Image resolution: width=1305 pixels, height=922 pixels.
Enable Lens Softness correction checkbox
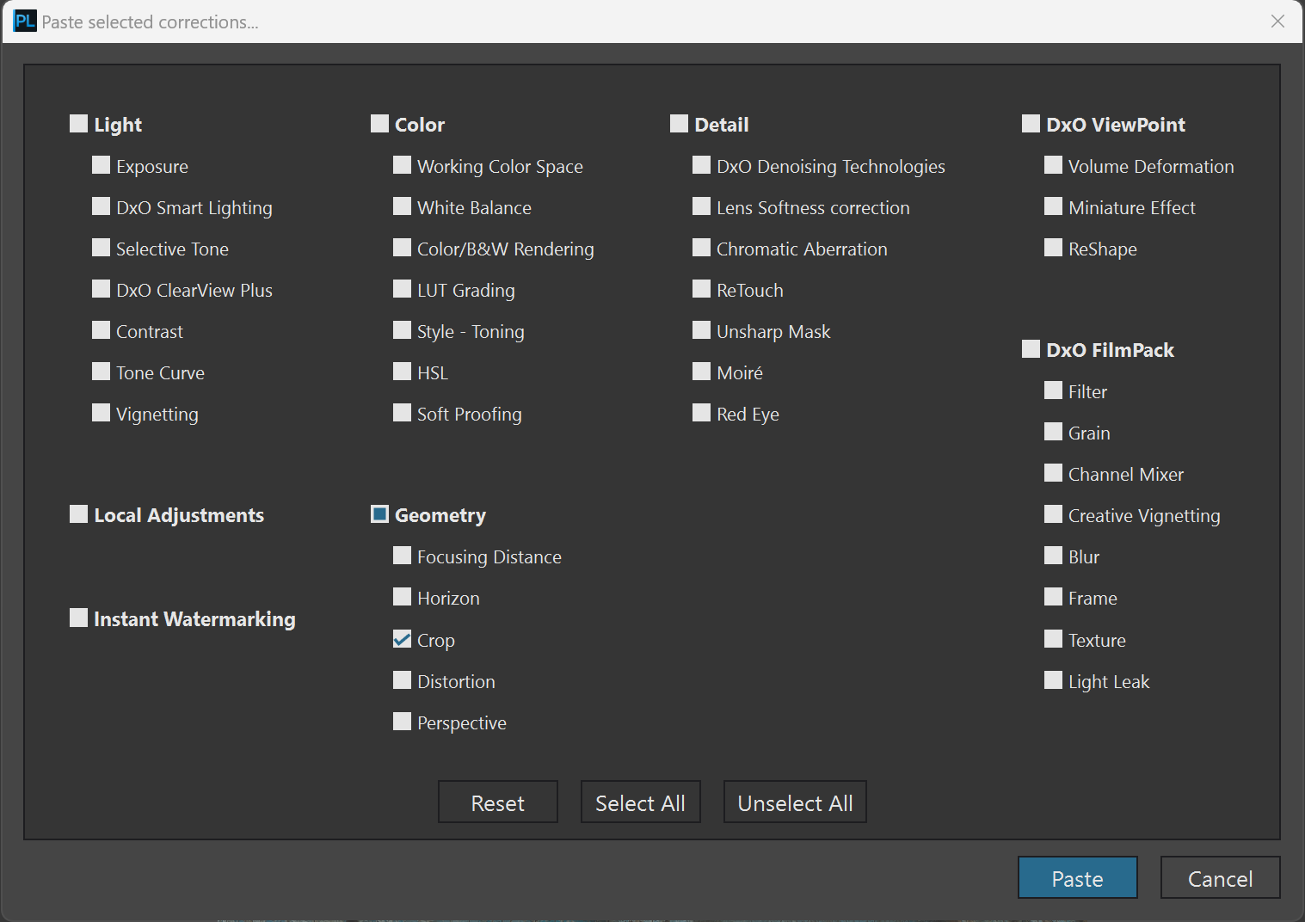coord(701,206)
